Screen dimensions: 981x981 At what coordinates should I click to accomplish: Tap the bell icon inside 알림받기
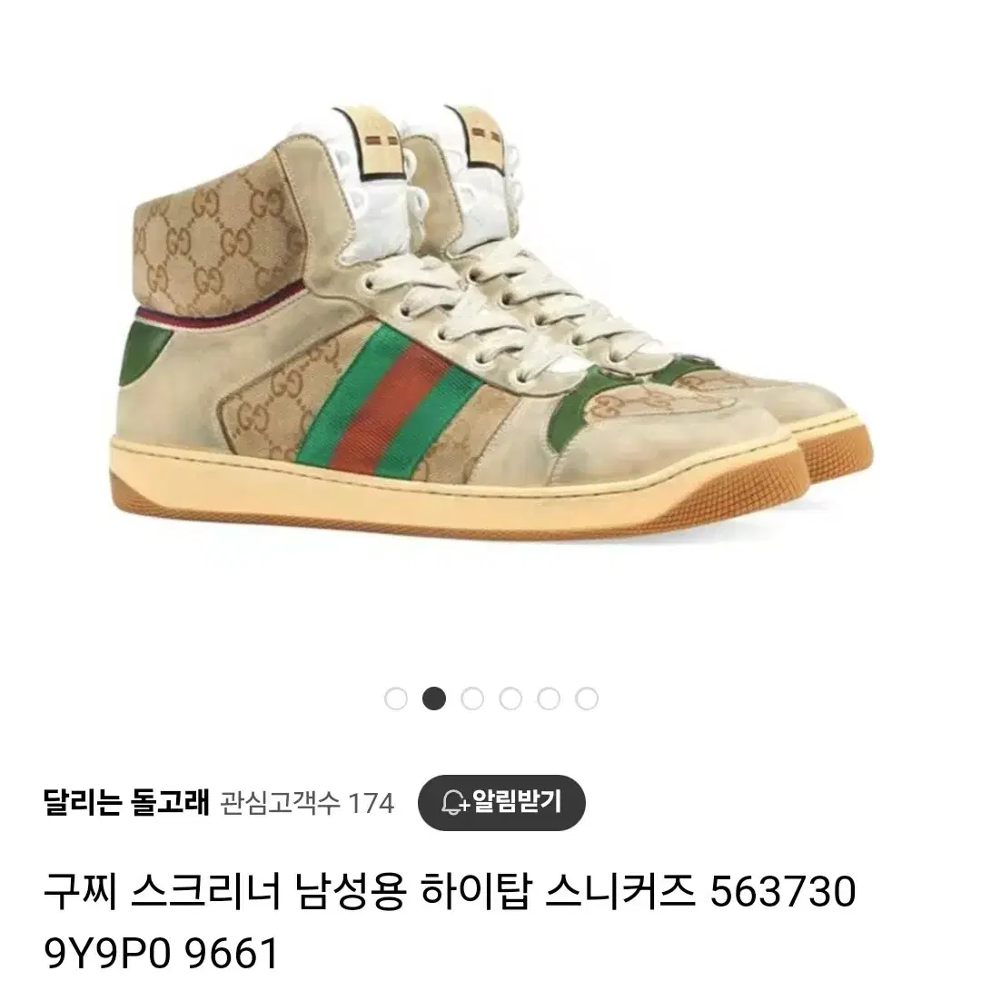455,803
